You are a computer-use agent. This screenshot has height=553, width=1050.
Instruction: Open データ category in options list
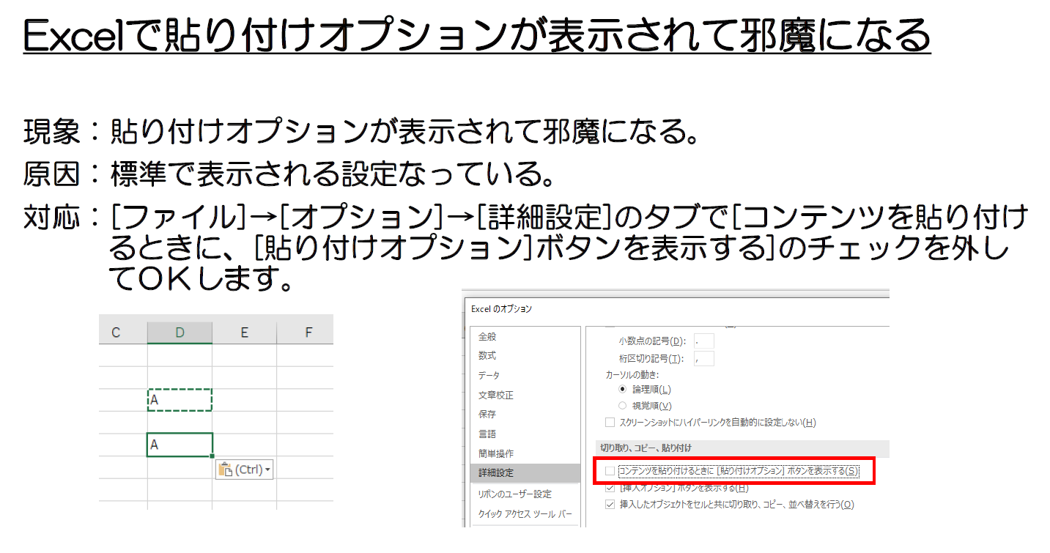(525, 375)
